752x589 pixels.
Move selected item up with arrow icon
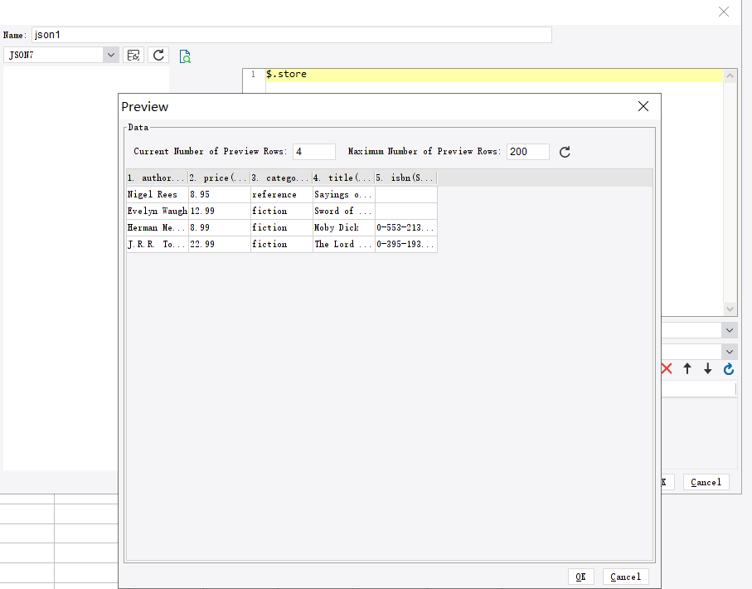687,368
